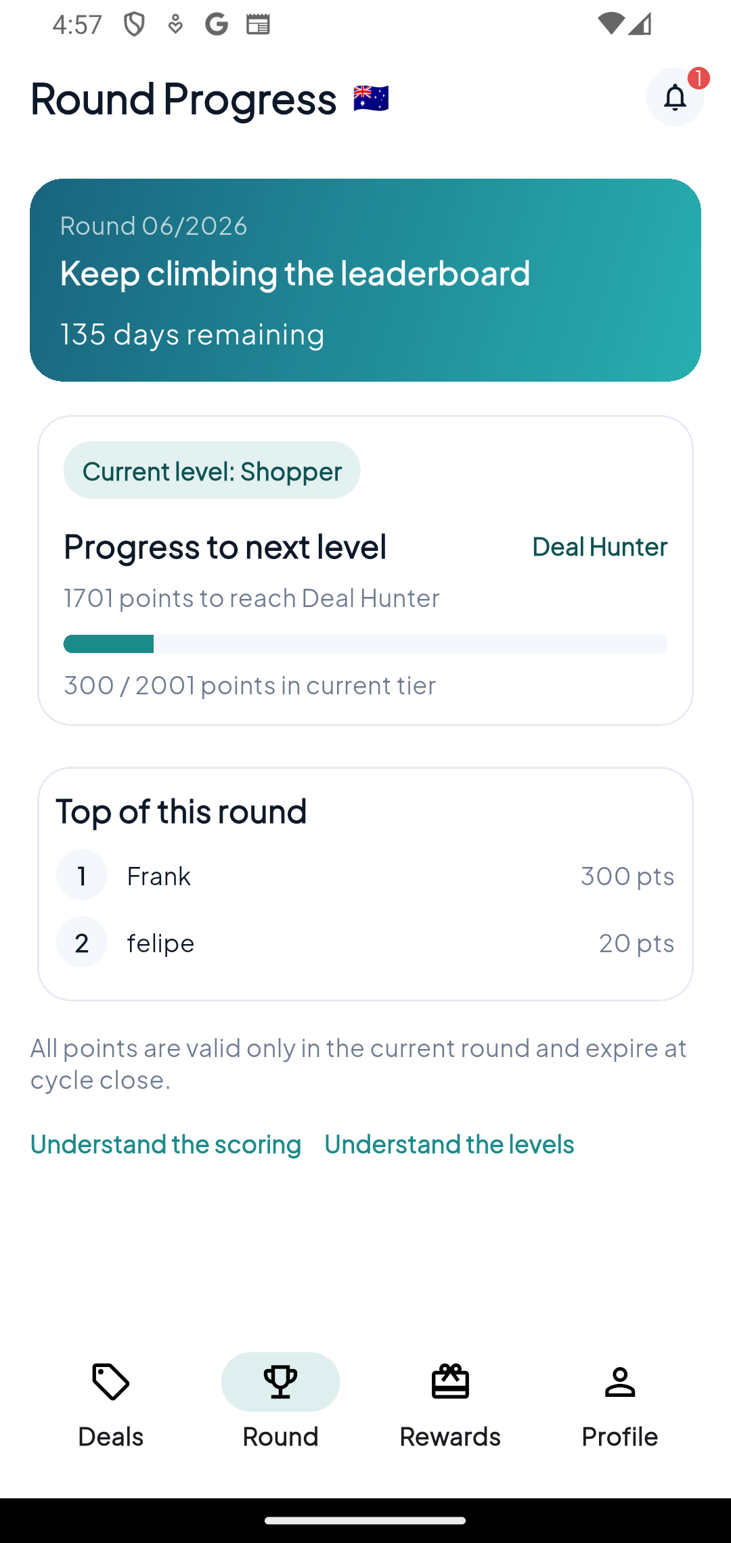Tap the shield icon in status bar
This screenshot has height=1543, width=731.
(134, 25)
